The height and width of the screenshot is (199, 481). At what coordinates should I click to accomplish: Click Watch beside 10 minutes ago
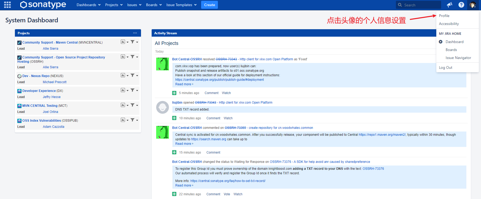tap(228, 118)
